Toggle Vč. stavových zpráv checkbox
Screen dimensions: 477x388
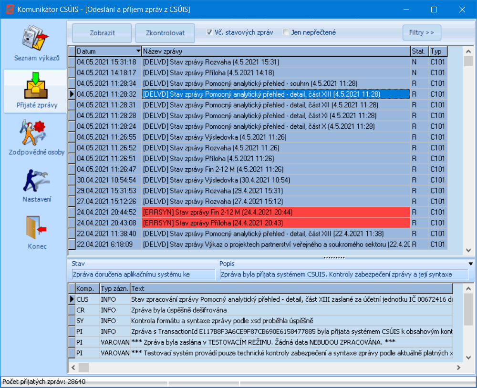click(209, 32)
